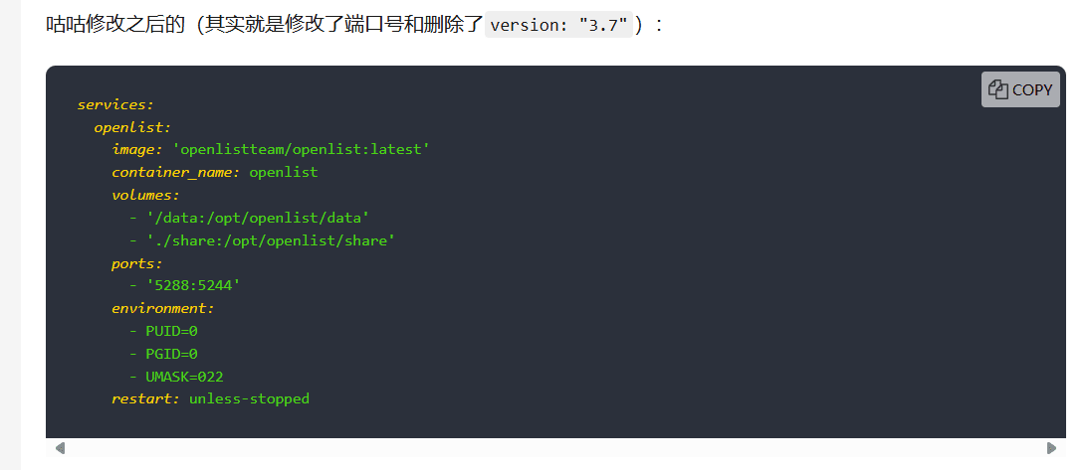Click the left scroll arrow under the code block
The image size is (1089, 470).
click(60, 448)
